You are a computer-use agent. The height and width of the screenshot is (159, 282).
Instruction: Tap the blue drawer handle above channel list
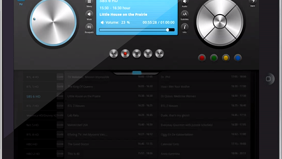coord(137,72)
